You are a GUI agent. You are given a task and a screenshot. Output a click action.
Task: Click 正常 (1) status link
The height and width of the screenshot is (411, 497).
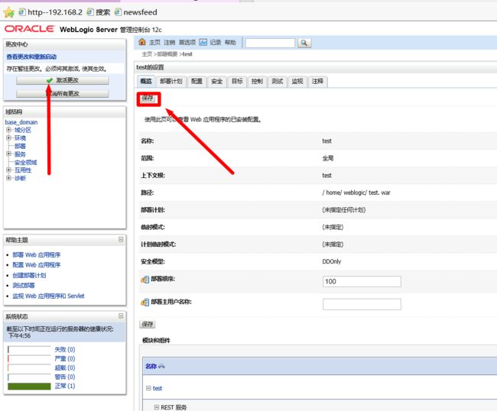[x=65, y=386]
